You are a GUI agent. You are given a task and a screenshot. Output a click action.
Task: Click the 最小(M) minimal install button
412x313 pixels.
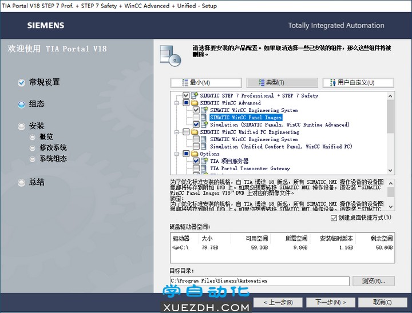click(x=206, y=83)
